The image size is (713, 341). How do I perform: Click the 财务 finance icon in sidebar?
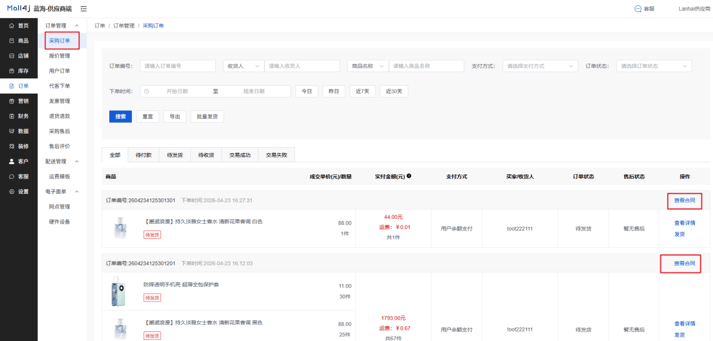pos(12,116)
